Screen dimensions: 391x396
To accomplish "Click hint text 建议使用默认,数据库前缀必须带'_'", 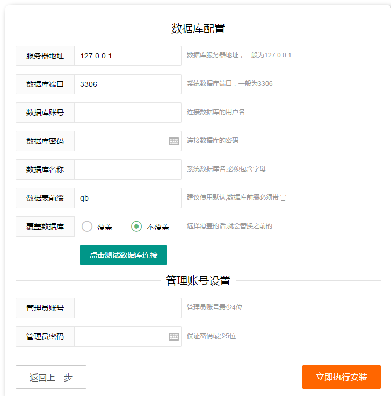I will coord(236,197).
